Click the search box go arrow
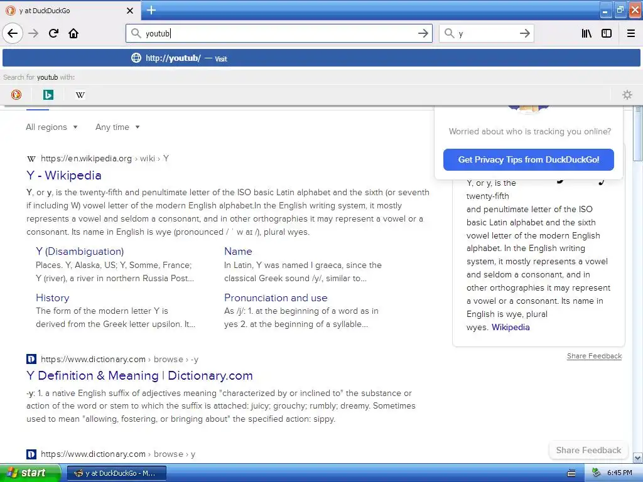Image resolution: width=643 pixels, height=482 pixels. (524, 33)
